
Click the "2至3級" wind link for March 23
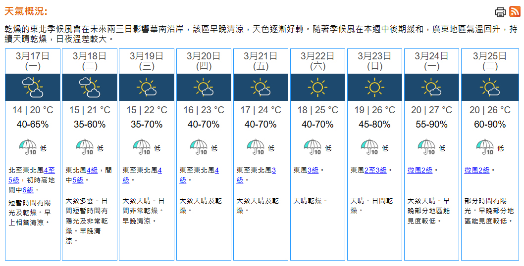(375, 170)
